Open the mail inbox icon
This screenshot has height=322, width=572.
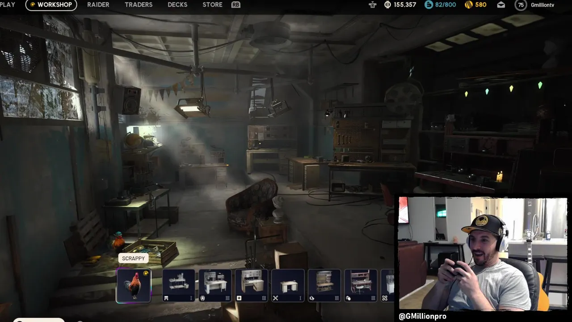[501, 5]
